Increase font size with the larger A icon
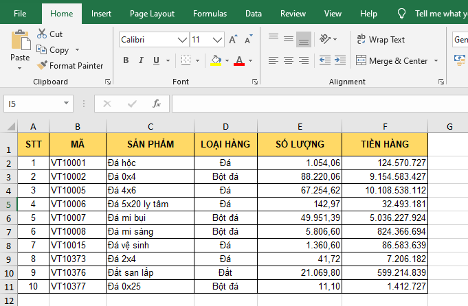This screenshot has width=468, height=306. (x=233, y=40)
